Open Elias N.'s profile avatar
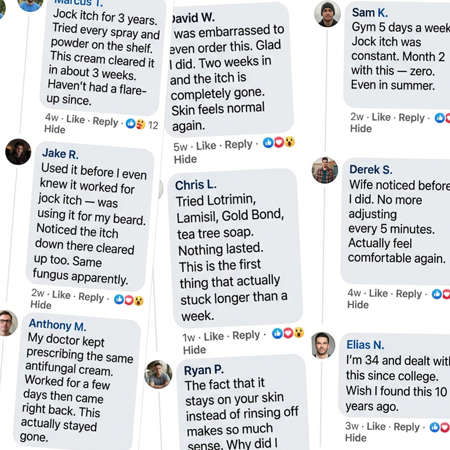 [x=323, y=345]
